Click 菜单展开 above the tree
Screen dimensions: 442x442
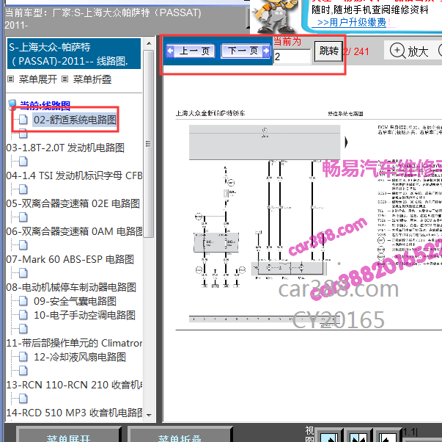point(38,79)
